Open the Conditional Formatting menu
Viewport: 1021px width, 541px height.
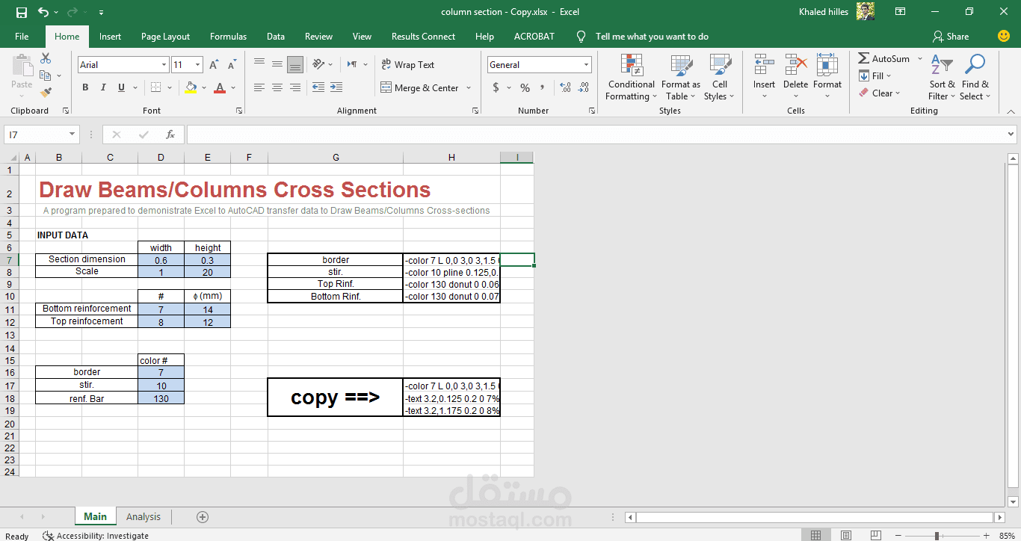(x=632, y=78)
